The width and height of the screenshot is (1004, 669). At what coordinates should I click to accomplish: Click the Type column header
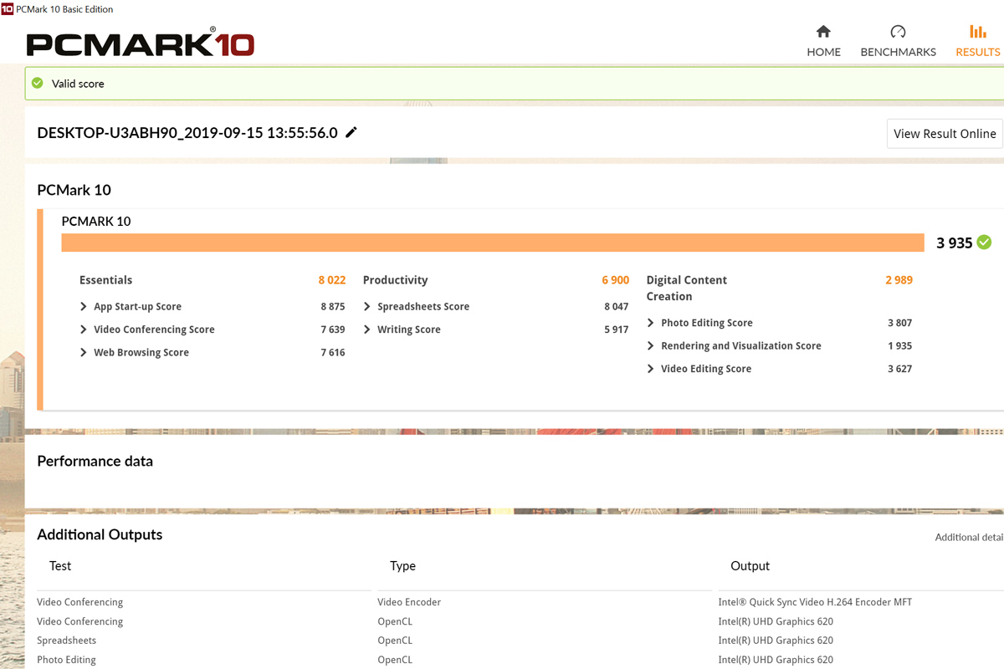point(402,566)
